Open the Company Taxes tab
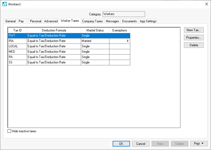This screenshot has width=211, height=150. (x=92, y=21)
